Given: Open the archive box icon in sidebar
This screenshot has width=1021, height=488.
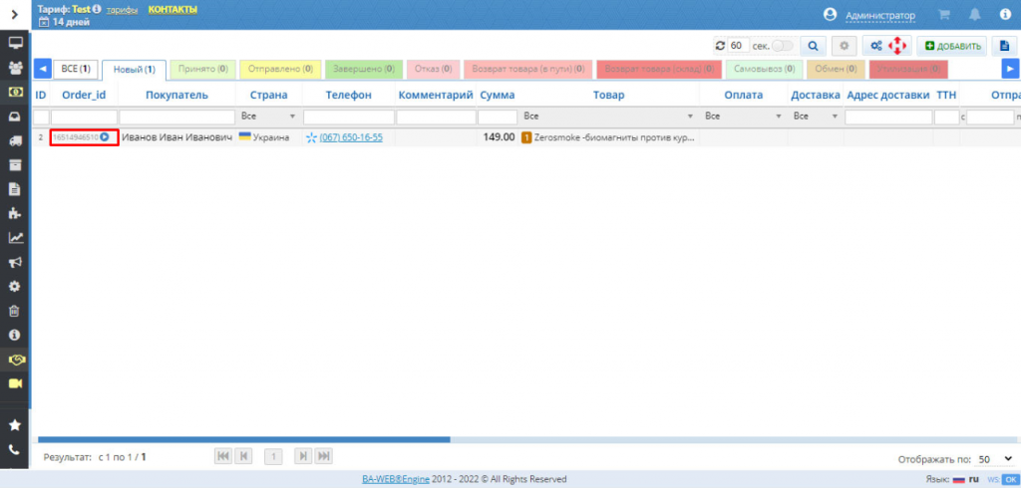Looking at the screenshot, I should tap(15, 164).
